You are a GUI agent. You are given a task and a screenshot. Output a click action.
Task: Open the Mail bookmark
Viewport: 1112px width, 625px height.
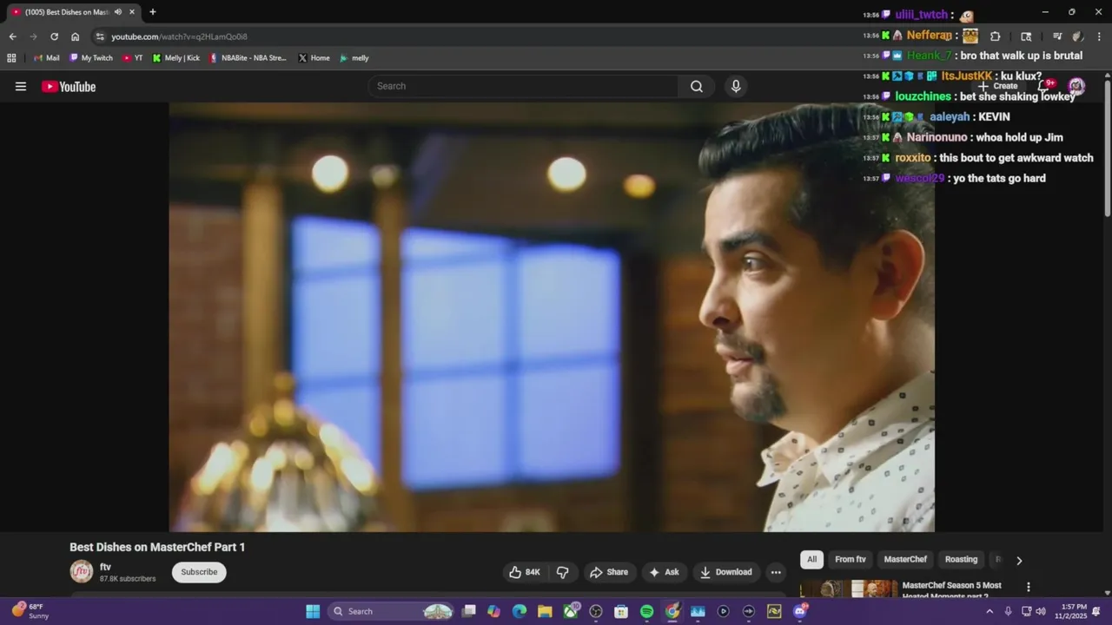tap(46, 58)
